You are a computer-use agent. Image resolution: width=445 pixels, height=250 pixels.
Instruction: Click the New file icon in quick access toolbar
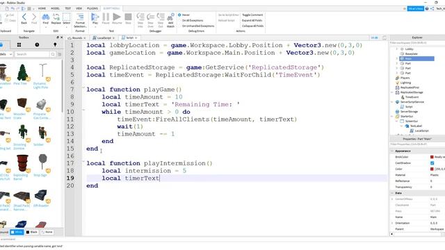click(7, 8)
